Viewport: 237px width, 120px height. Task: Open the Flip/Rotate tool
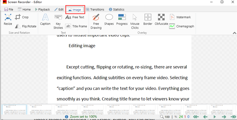[x=26, y=26]
